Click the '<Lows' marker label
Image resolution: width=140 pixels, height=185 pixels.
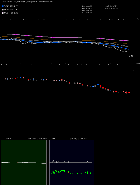pyautogui.click(x=138, y=63)
